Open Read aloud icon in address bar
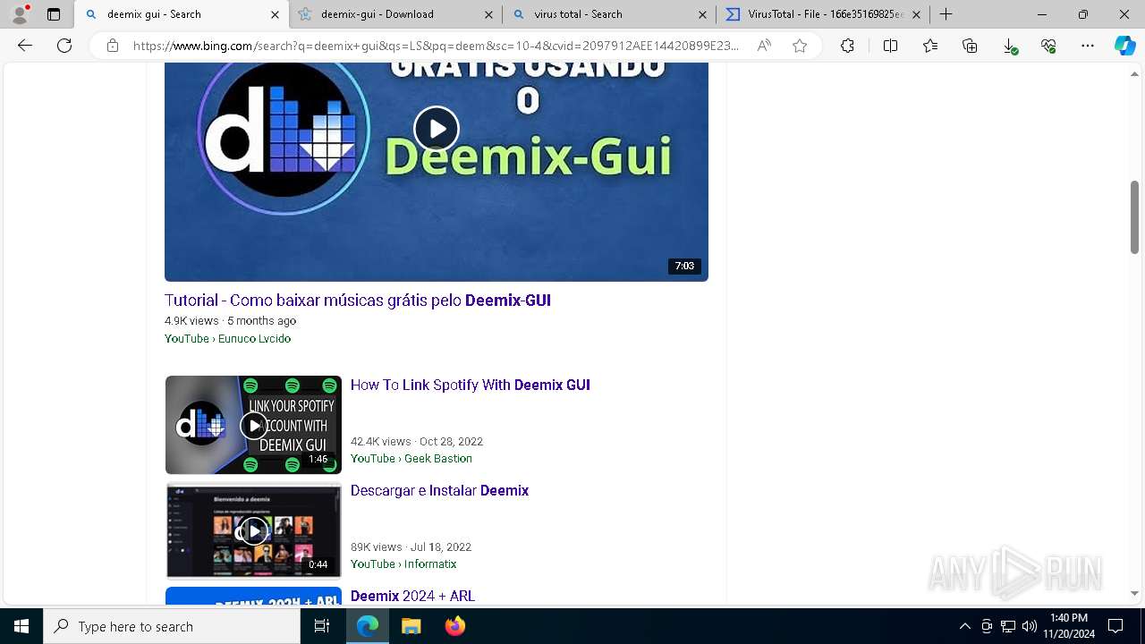 coord(764,46)
